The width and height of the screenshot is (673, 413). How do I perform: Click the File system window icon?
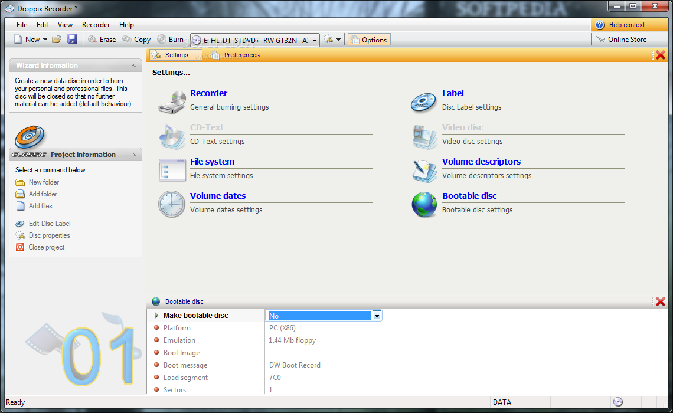coord(172,171)
